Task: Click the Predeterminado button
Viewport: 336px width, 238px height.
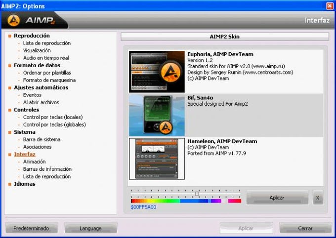Action: (31, 228)
